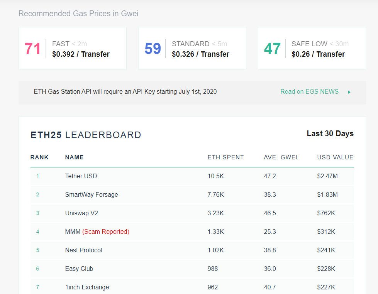Image resolution: width=378 pixels, height=294 pixels.
Task: Click rank number 6 in the leaderboard
Action: [x=37, y=269]
